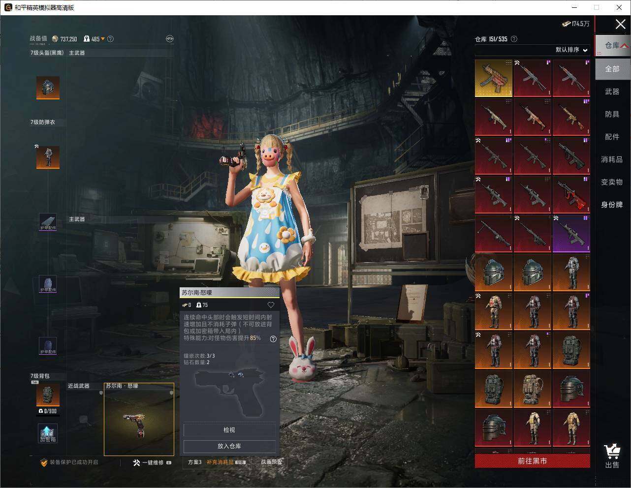The image size is (631, 488).
Task: Close the warehouse screen with the X
Action: (x=620, y=24)
